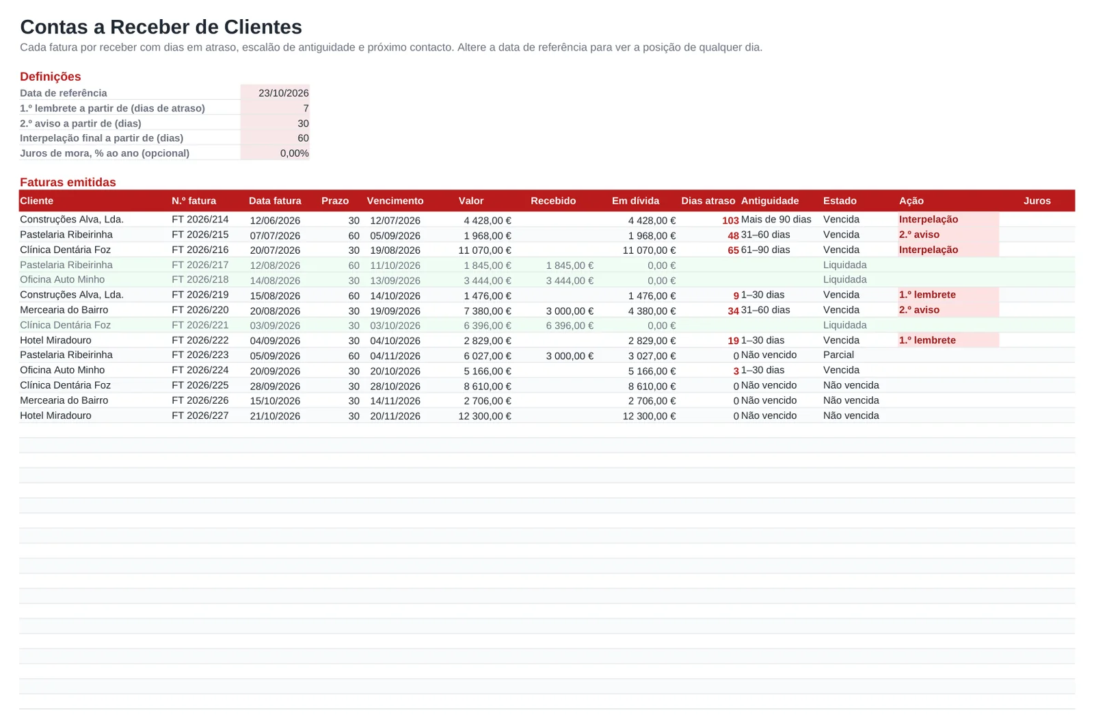Click invoice number FT 2026/217

tap(200, 265)
